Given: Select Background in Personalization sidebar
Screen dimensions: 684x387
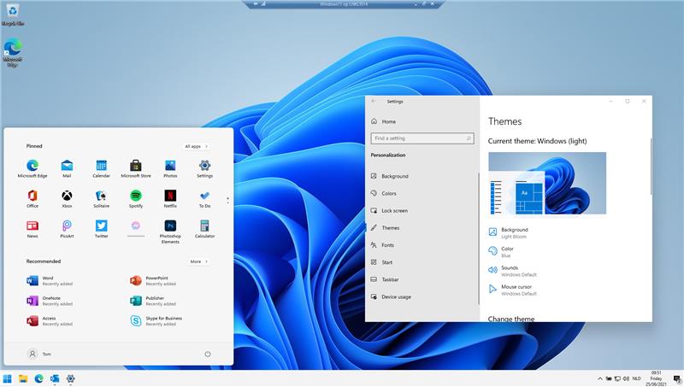Looking at the screenshot, I should [390, 176].
